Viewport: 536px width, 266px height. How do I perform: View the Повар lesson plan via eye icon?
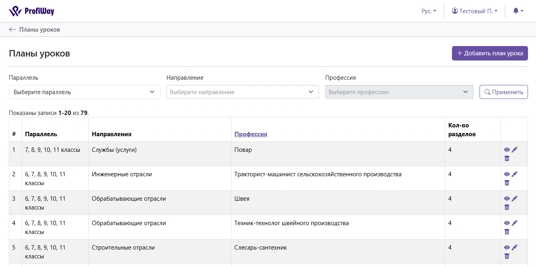point(507,150)
